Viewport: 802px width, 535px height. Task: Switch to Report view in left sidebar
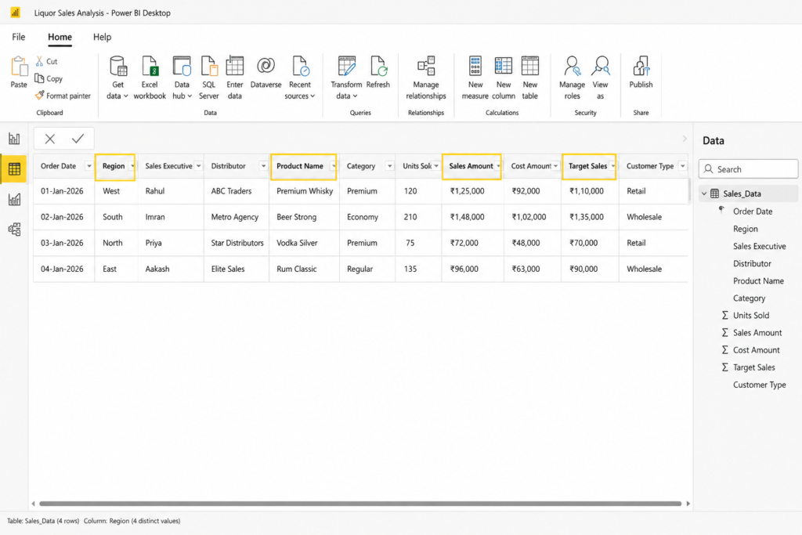14,139
